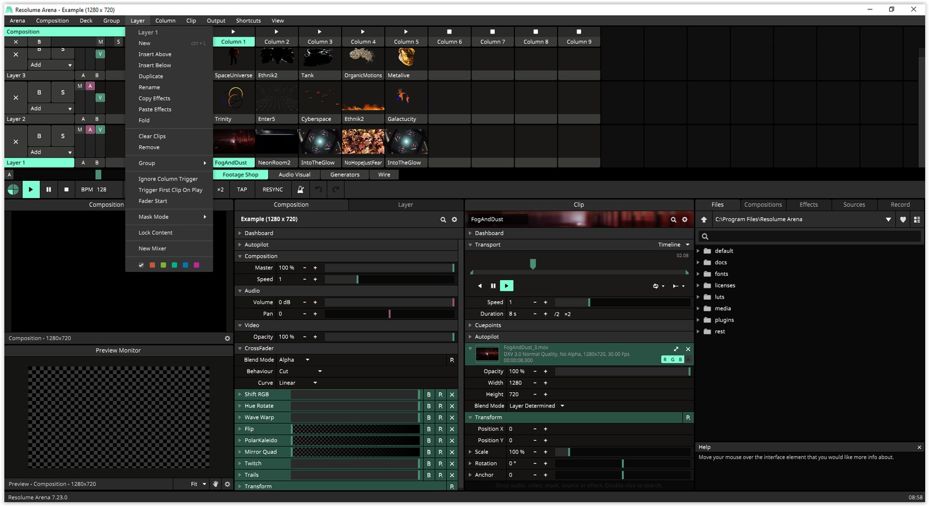The width and height of the screenshot is (929, 506).
Task: Choose Insert Above in Layer menu
Action: pos(155,54)
